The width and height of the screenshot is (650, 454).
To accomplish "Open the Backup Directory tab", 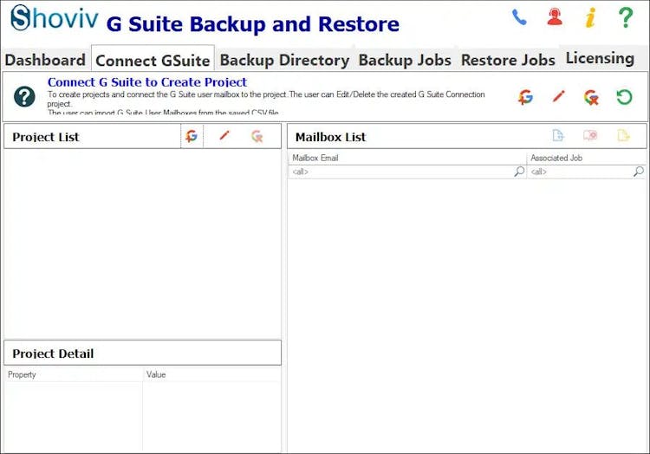I will 284,60.
